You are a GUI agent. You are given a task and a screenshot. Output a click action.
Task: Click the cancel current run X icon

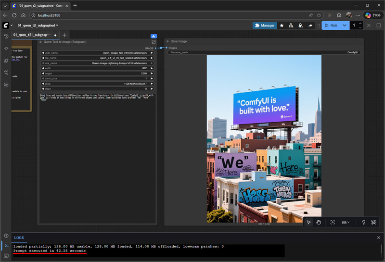tap(369, 25)
